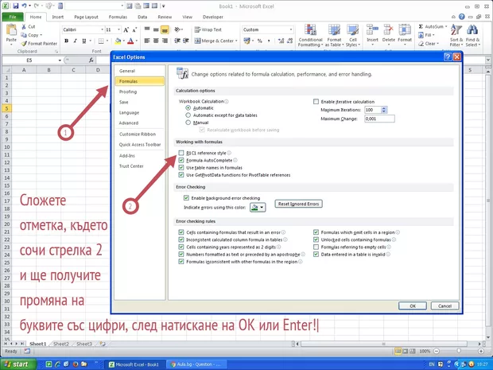Expand the Clear dropdown menu

pyautogui.click(x=437, y=44)
